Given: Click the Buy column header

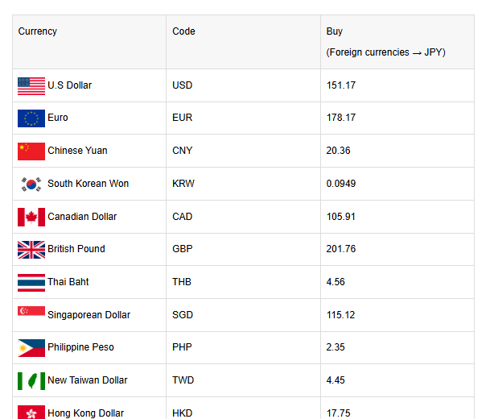Looking at the screenshot, I should (335, 31).
